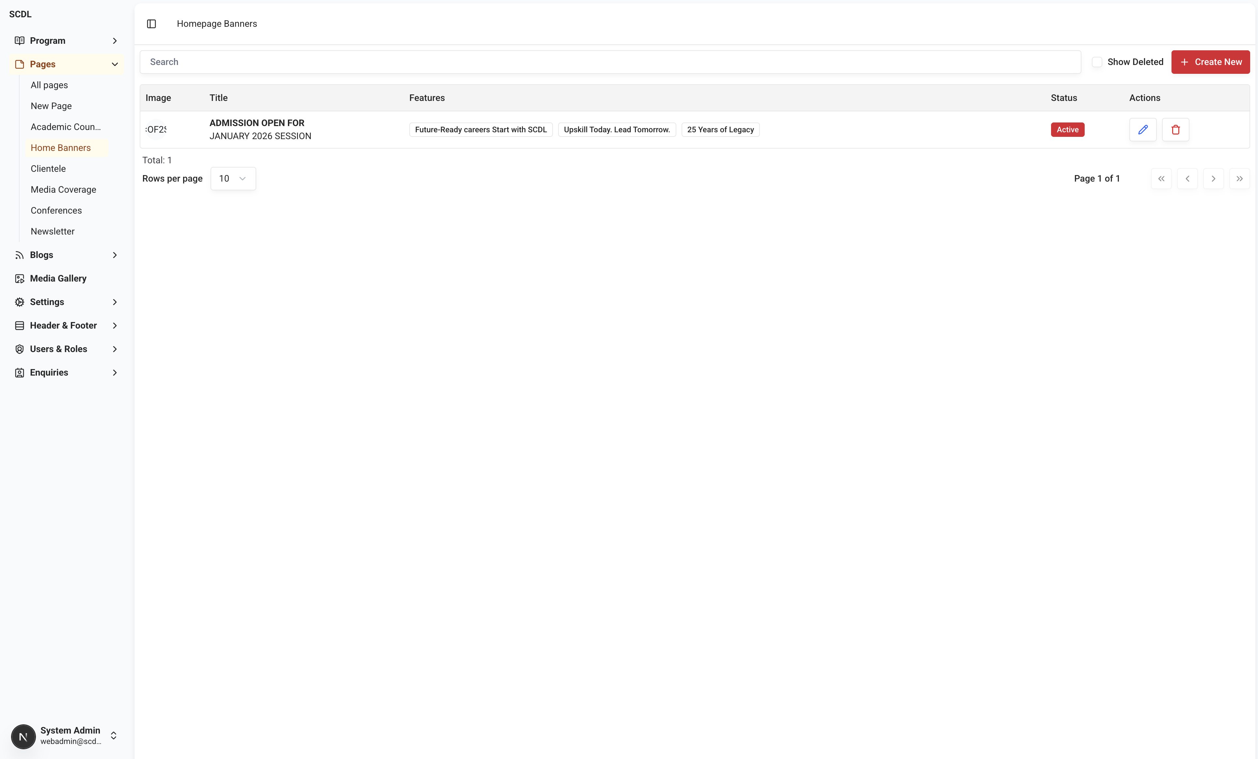This screenshot has width=1258, height=759.
Task: Collapse the Pages menu section
Action: tap(114, 64)
